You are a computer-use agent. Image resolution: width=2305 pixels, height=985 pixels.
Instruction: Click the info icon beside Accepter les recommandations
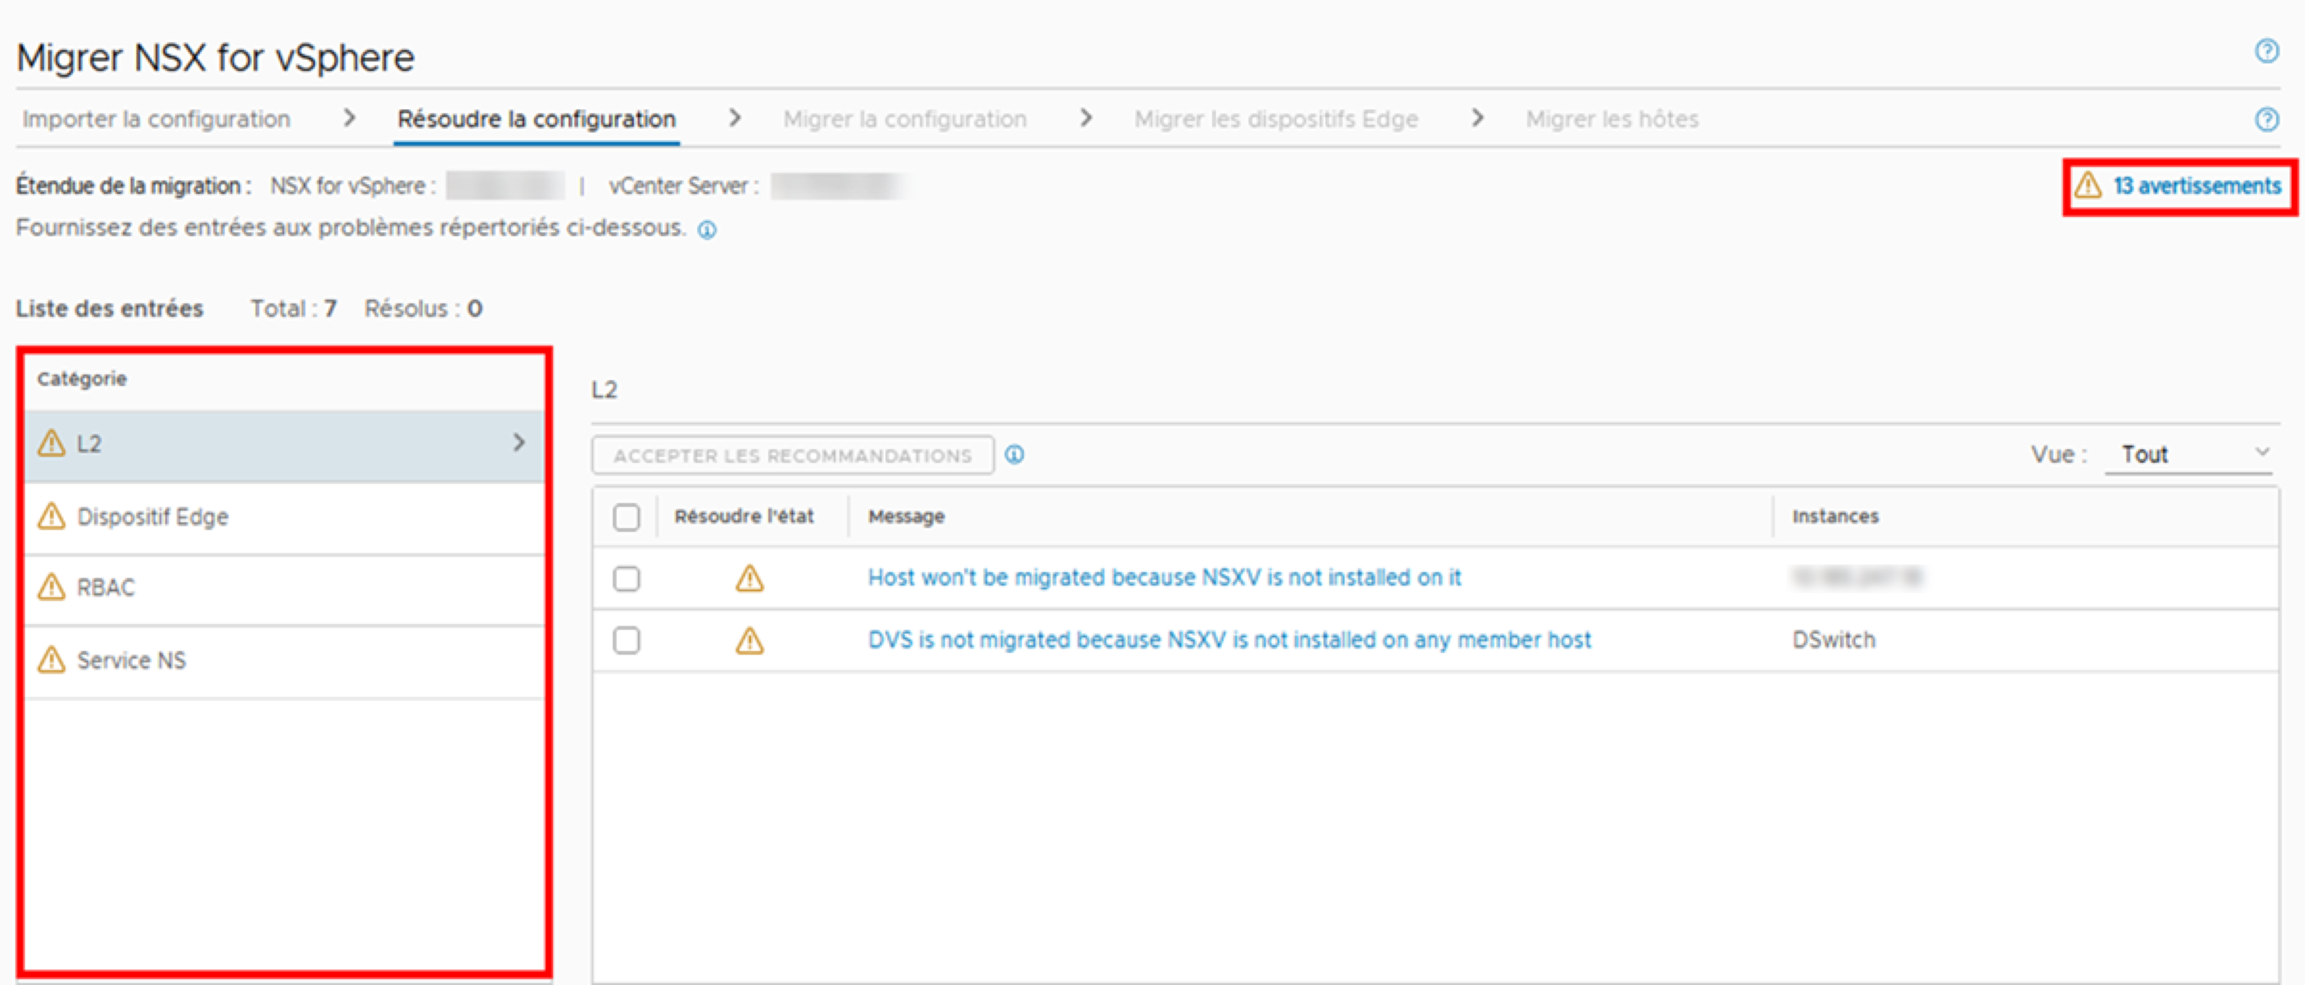(1014, 454)
